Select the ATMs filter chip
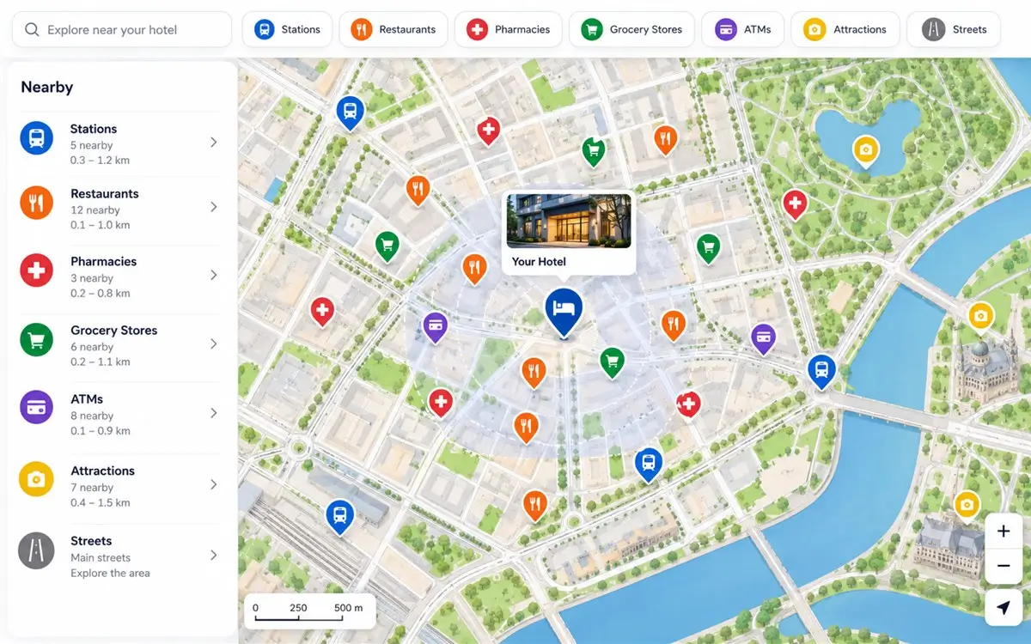The width and height of the screenshot is (1031, 644). (742, 29)
